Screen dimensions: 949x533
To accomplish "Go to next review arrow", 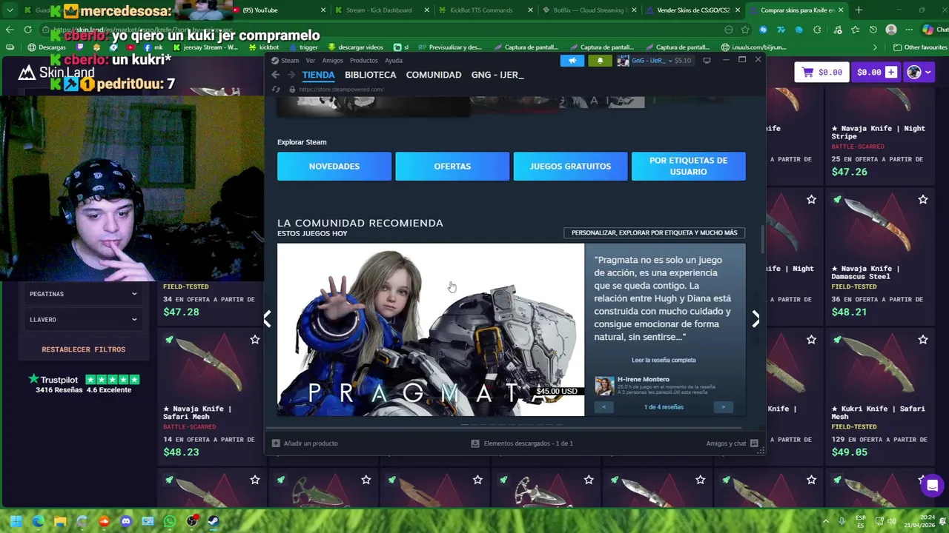I will tap(724, 407).
